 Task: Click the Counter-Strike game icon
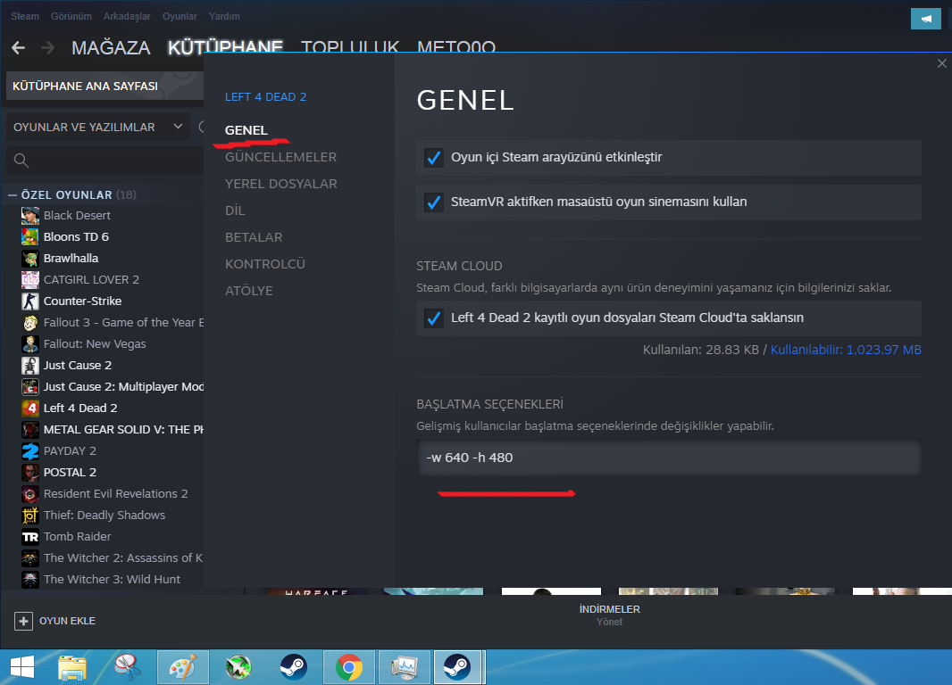(x=29, y=301)
